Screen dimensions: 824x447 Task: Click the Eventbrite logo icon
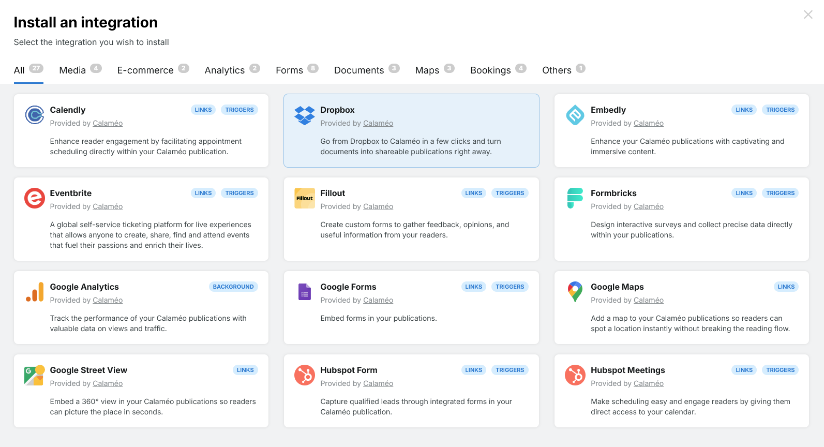[35, 198]
